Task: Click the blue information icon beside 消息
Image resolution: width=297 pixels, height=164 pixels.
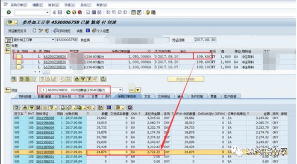Action: (x=88, y=31)
